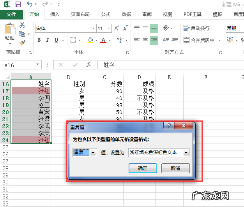Toggle bold formatting
This screenshot has height=207, width=244.
click(x=39, y=40)
